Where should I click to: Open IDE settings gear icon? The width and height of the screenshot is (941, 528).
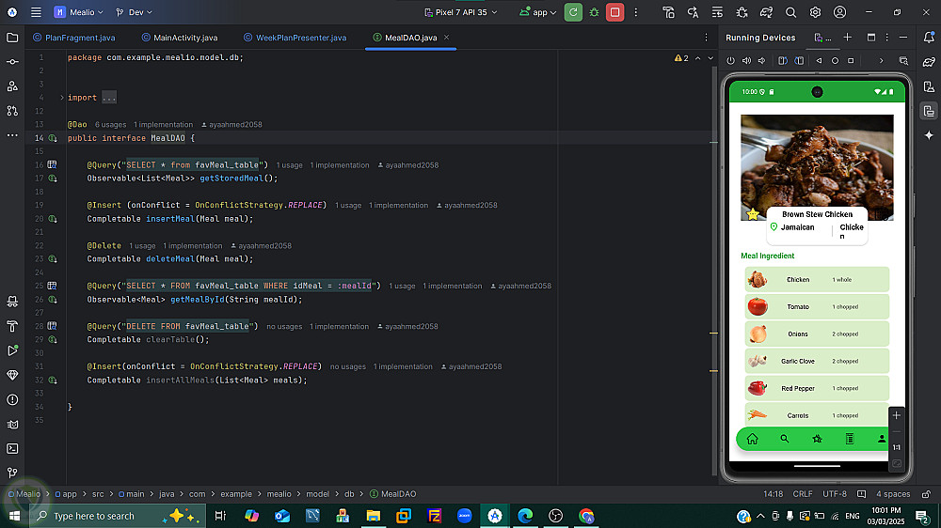pyautogui.click(x=815, y=12)
